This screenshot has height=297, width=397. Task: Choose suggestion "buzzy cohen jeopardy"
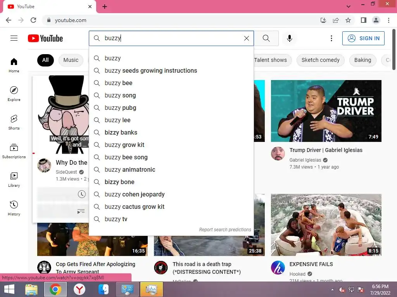coord(171,194)
